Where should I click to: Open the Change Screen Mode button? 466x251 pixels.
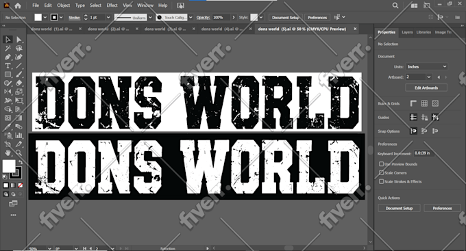point(13,204)
